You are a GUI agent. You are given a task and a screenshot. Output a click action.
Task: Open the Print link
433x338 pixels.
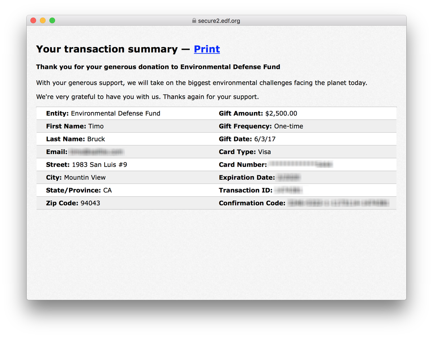pyautogui.click(x=207, y=49)
